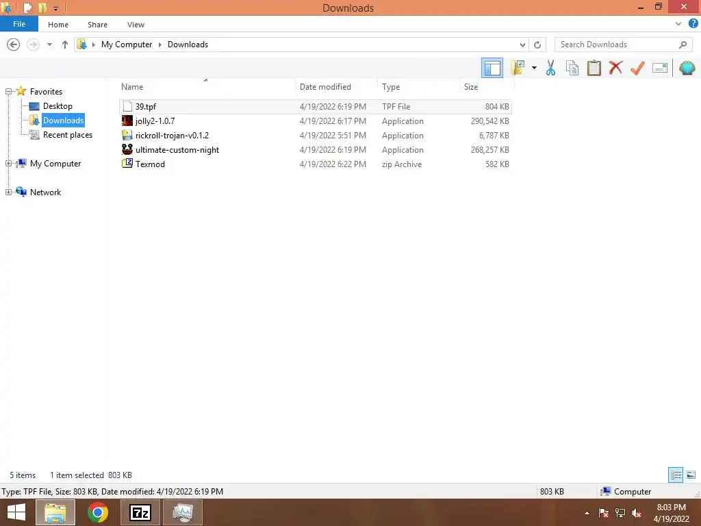Viewport: 701px width, 526px height.
Task: Copy using the two-pages toolbar icon
Action: coord(572,68)
